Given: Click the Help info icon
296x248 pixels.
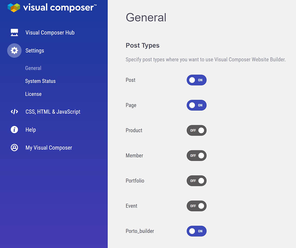Looking at the screenshot, I should coord(14,130).
